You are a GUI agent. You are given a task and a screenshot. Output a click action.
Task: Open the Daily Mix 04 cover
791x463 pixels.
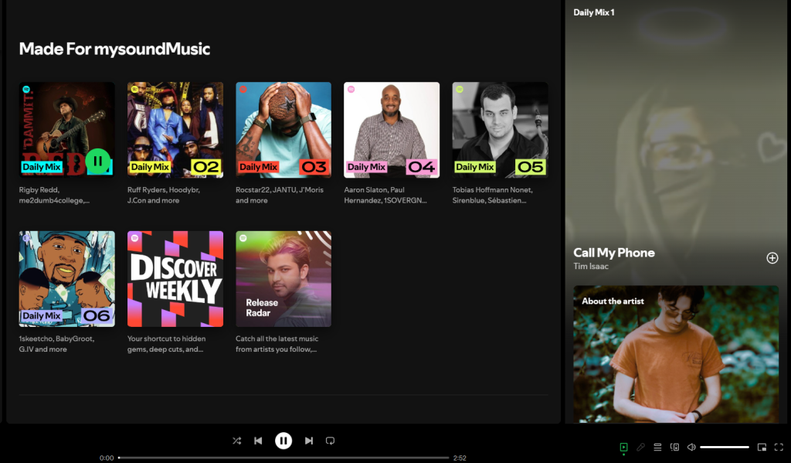[392, 130]
